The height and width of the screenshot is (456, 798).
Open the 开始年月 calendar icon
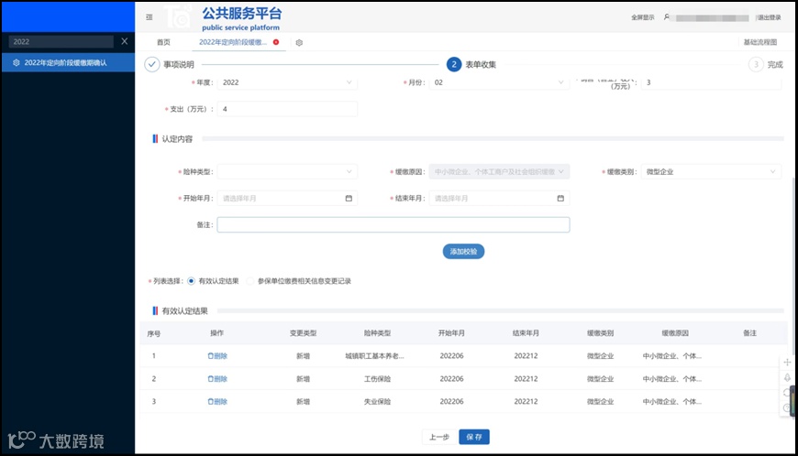[x=349, y=198]
